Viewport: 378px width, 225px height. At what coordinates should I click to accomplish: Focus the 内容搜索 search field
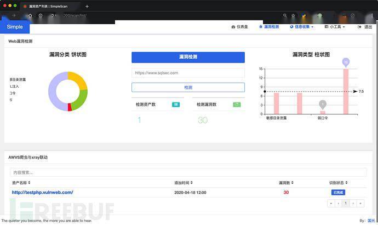(188, 172)
